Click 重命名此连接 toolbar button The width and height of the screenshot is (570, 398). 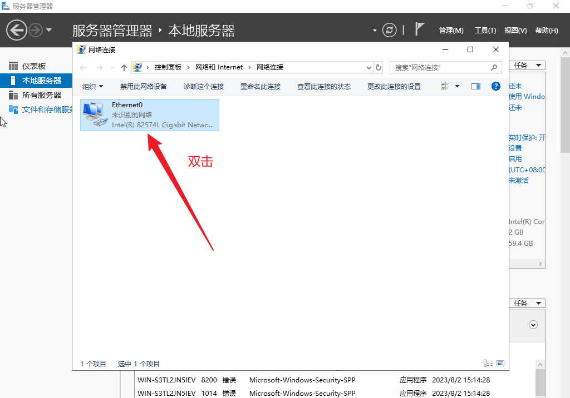click(261, 86)
